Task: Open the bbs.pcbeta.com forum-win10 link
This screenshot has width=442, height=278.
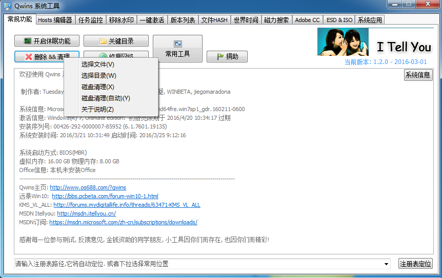Action: tap(105, 196)
